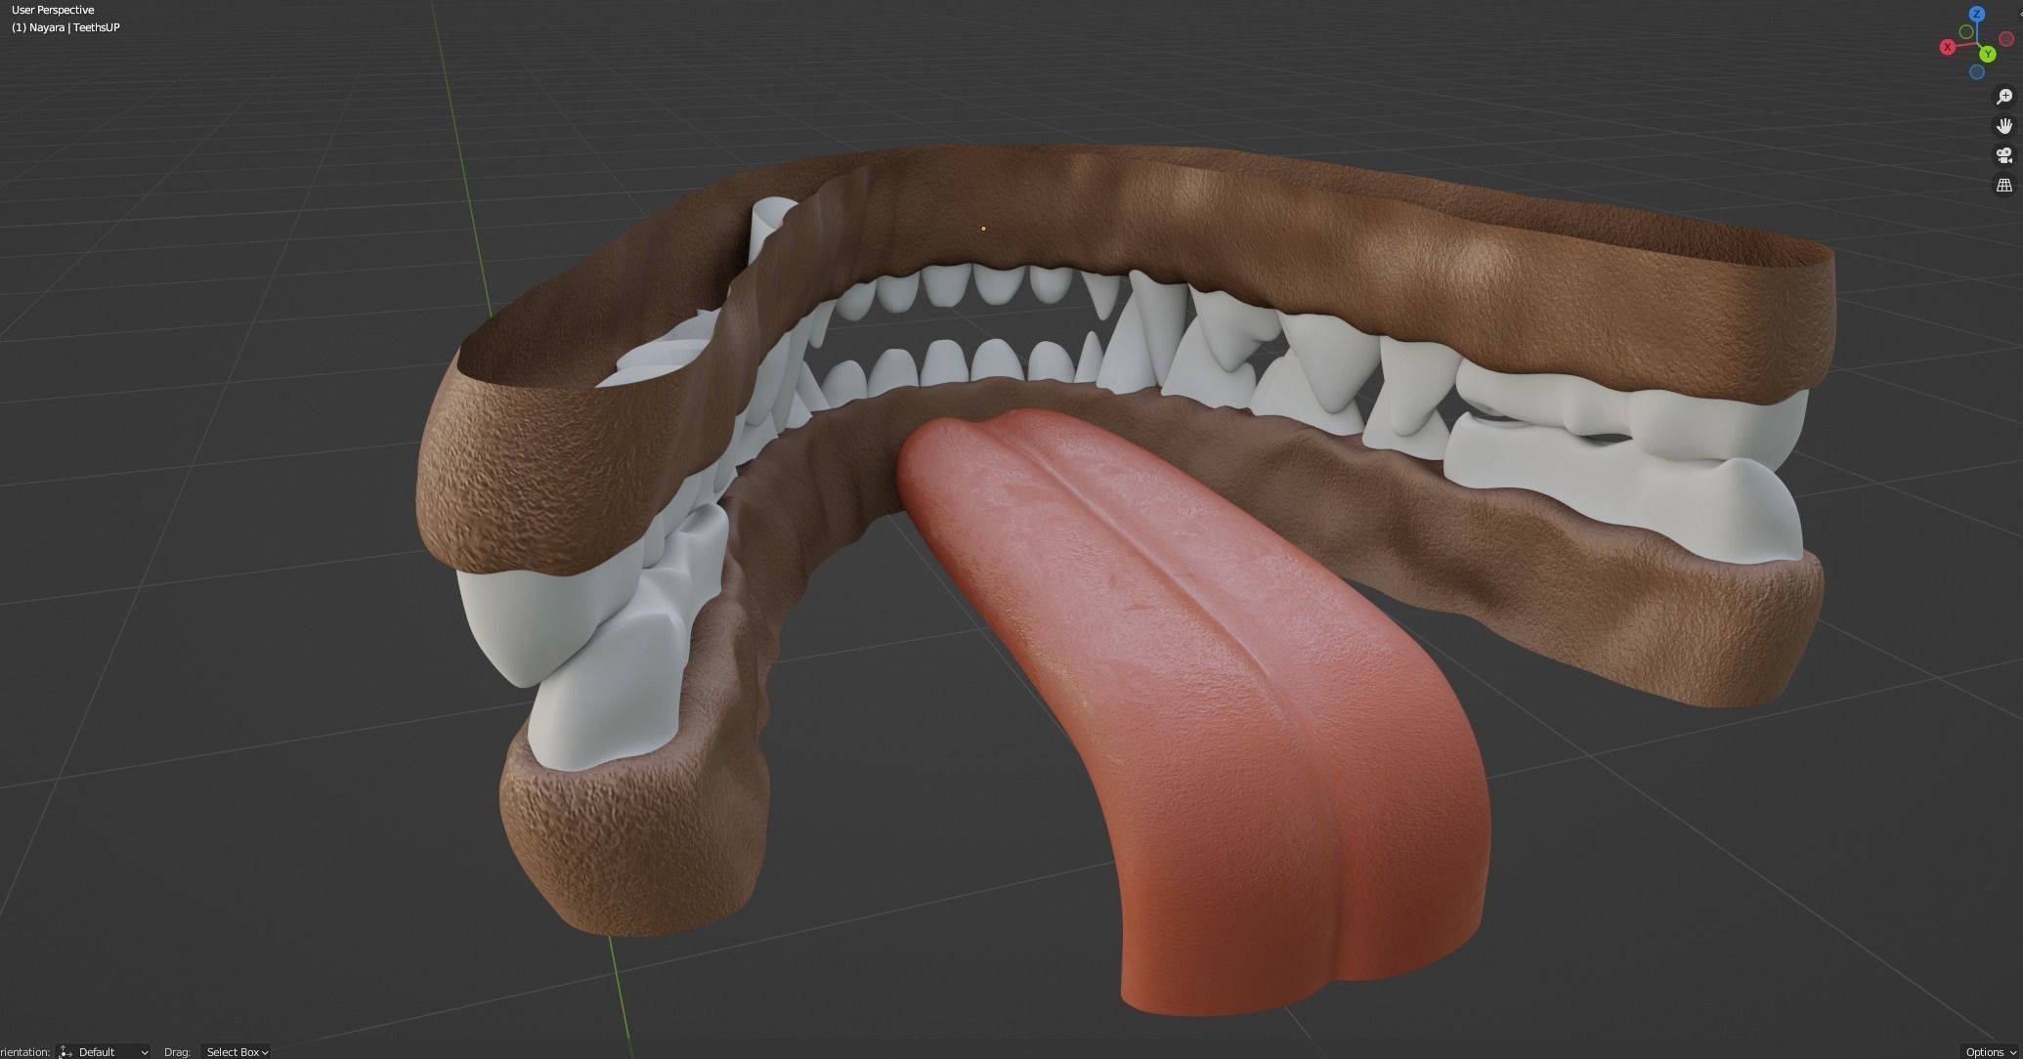Click the faded negative X axis circle
Viewport: 2023px width, 1059px height.
2007,39
